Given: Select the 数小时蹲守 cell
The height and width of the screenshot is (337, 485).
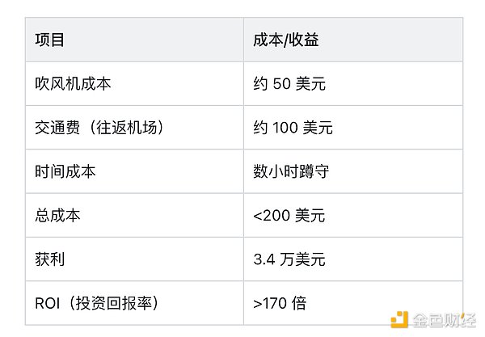Looking at the screenshot, I should (291, 171).
